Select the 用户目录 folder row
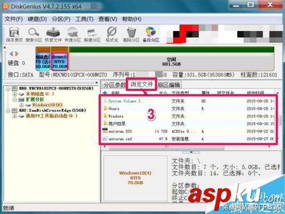285x214 pixels. pos(188,124)
